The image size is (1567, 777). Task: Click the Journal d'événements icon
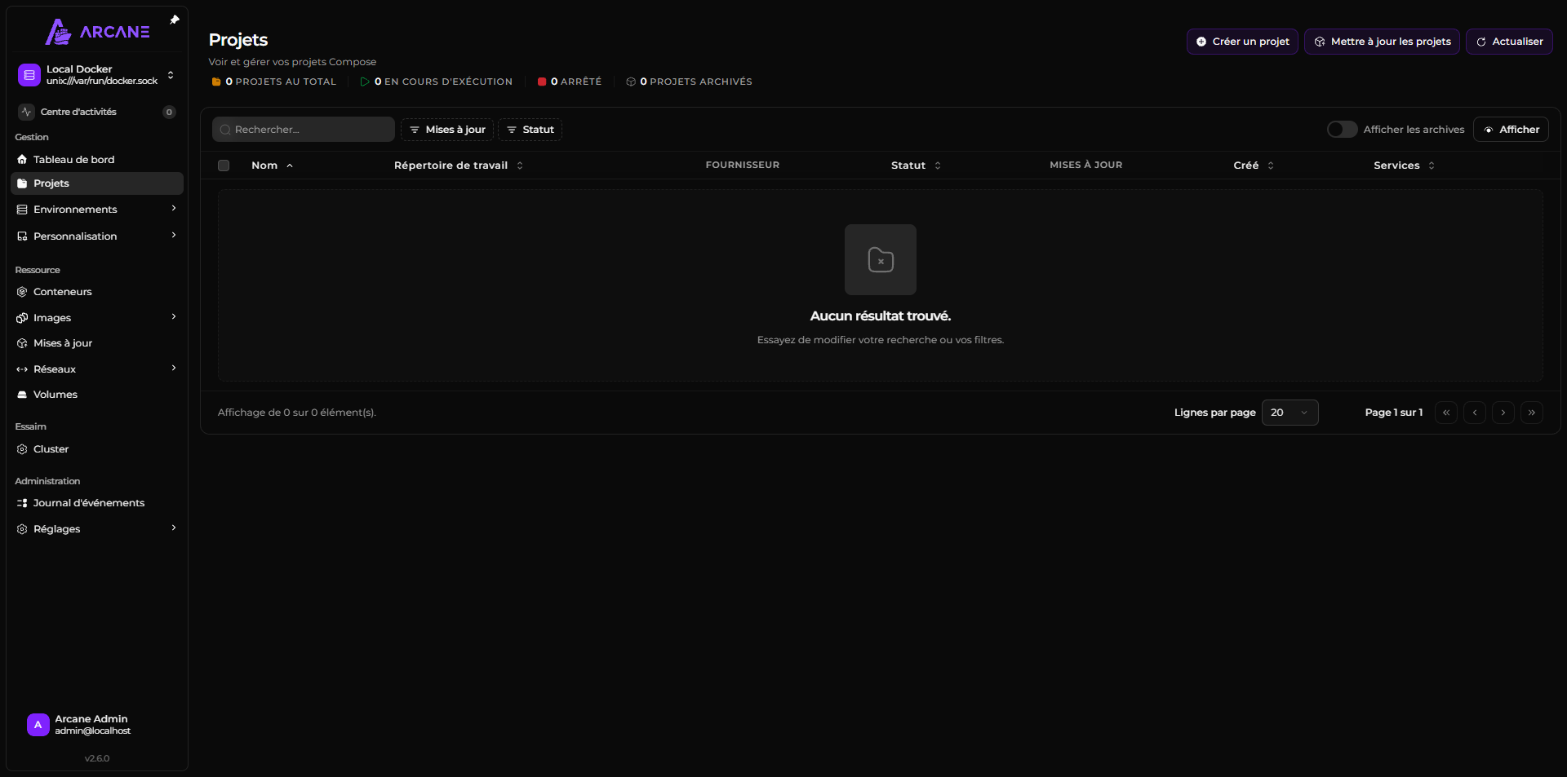[22, 503]
